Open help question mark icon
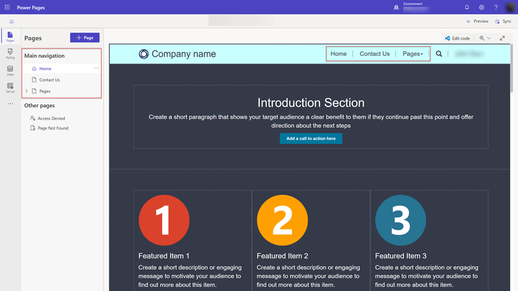Image resolution: width=518 pixels, height=291 pixels. pos(496,7)
